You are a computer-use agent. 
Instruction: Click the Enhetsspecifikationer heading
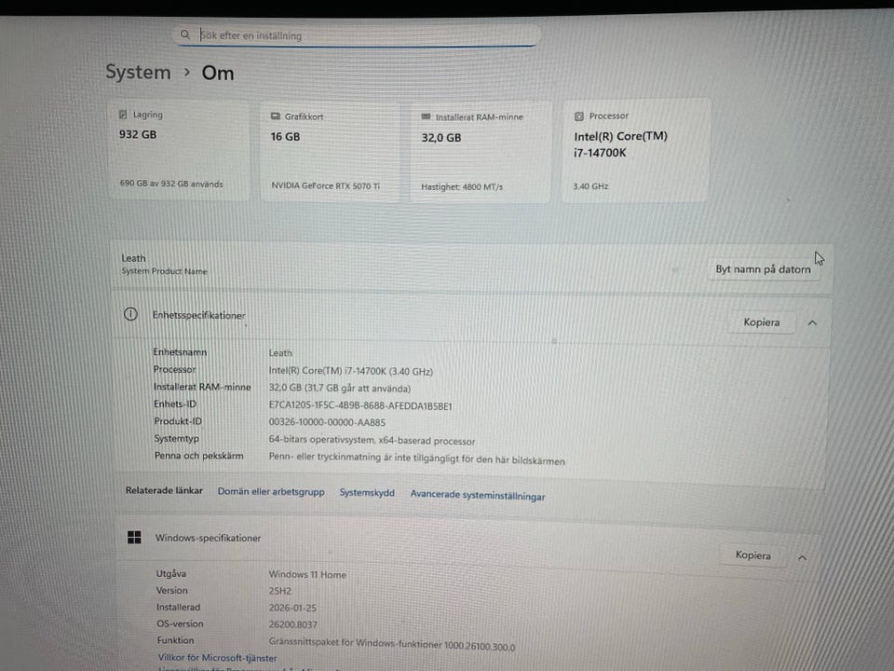click(198, 315)
